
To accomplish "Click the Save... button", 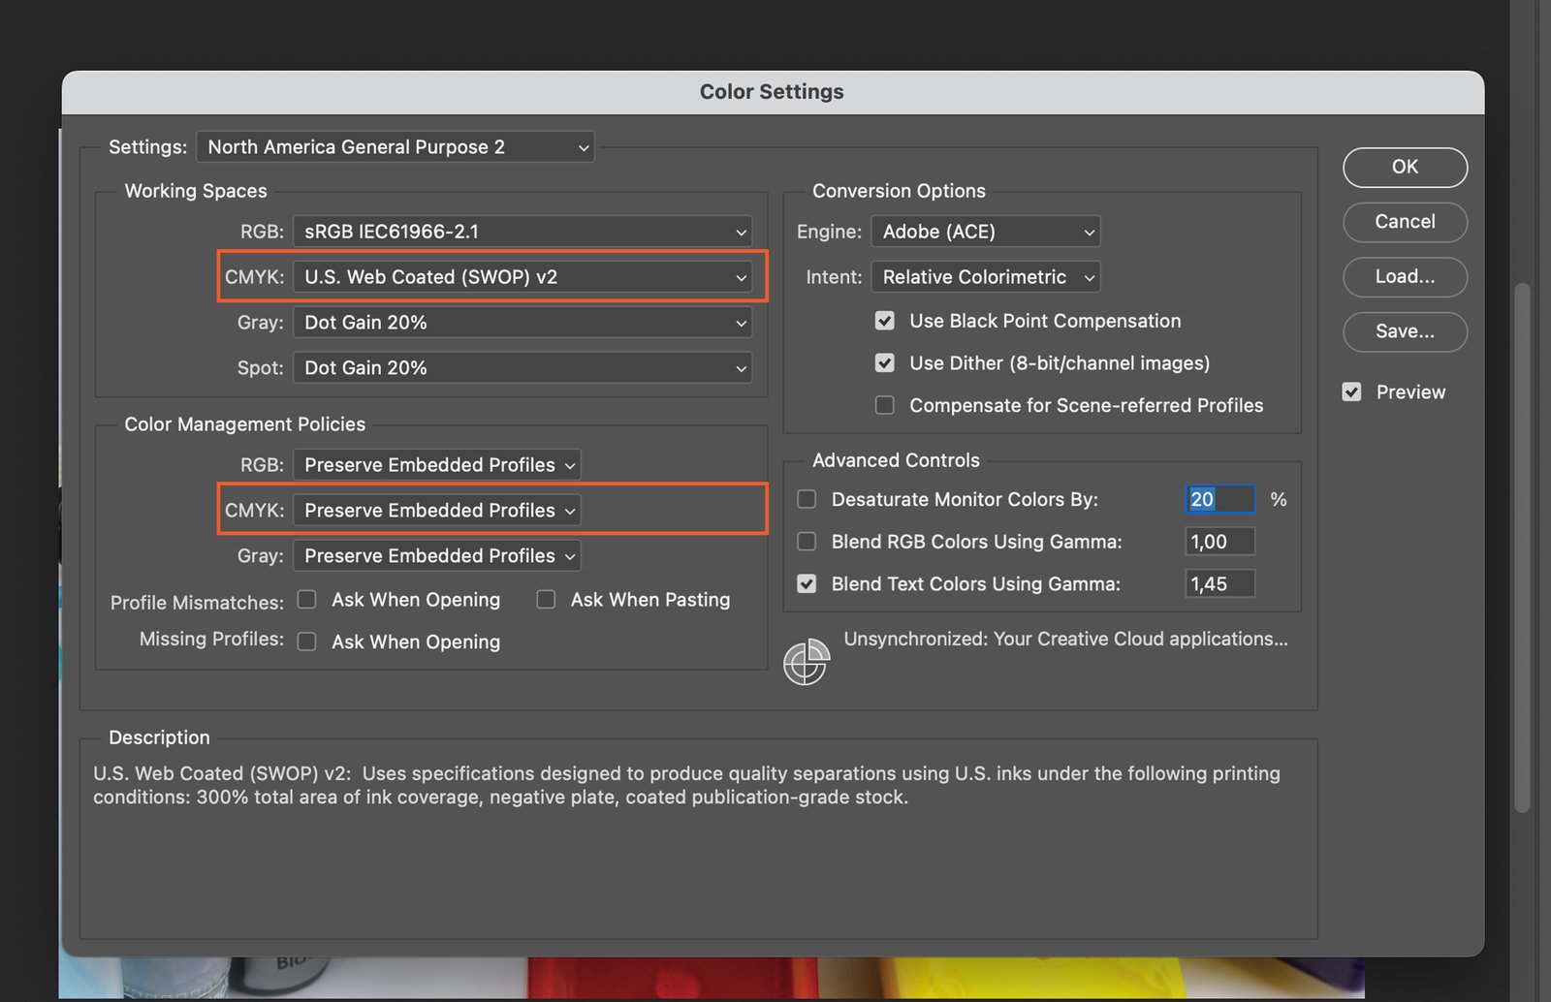I will pyautogui.click(x=1405, y=331).
